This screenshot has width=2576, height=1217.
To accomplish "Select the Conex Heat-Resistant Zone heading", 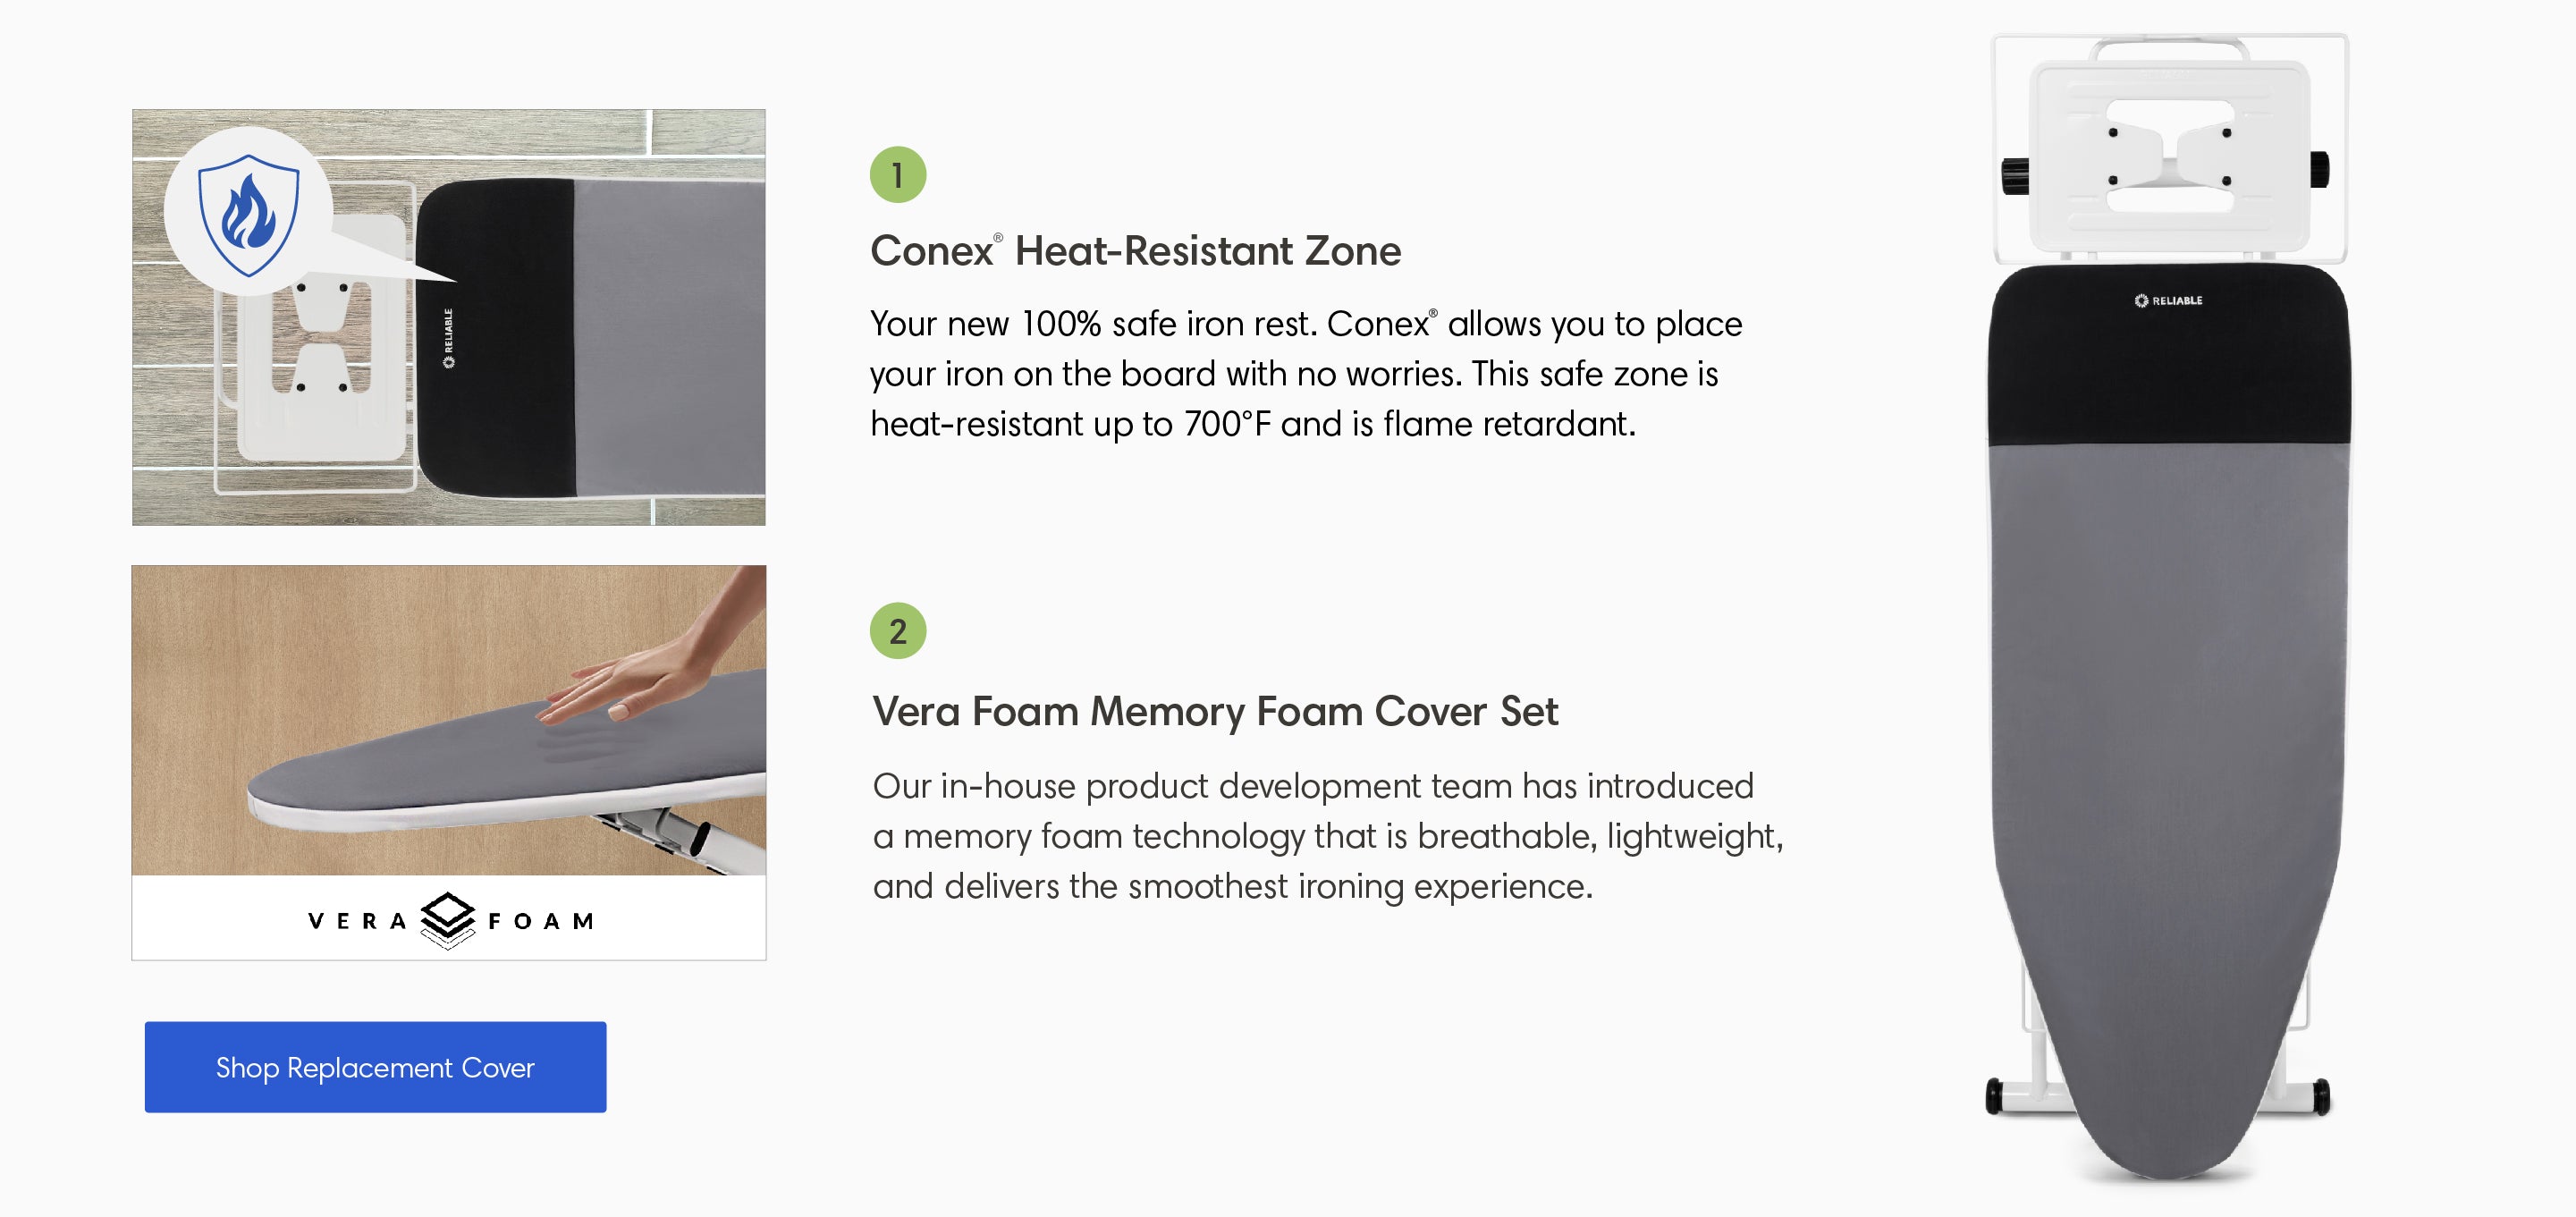I will (1135, 251).
